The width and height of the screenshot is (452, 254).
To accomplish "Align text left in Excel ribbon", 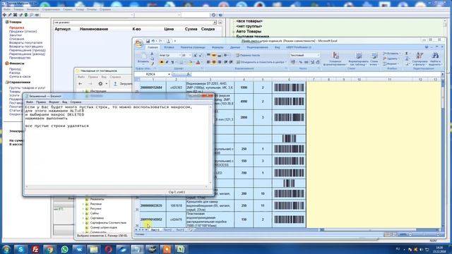I will click(x=208, y=62).
